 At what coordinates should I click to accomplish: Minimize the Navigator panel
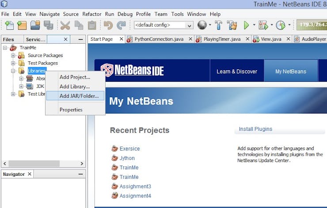pos(81,174)
